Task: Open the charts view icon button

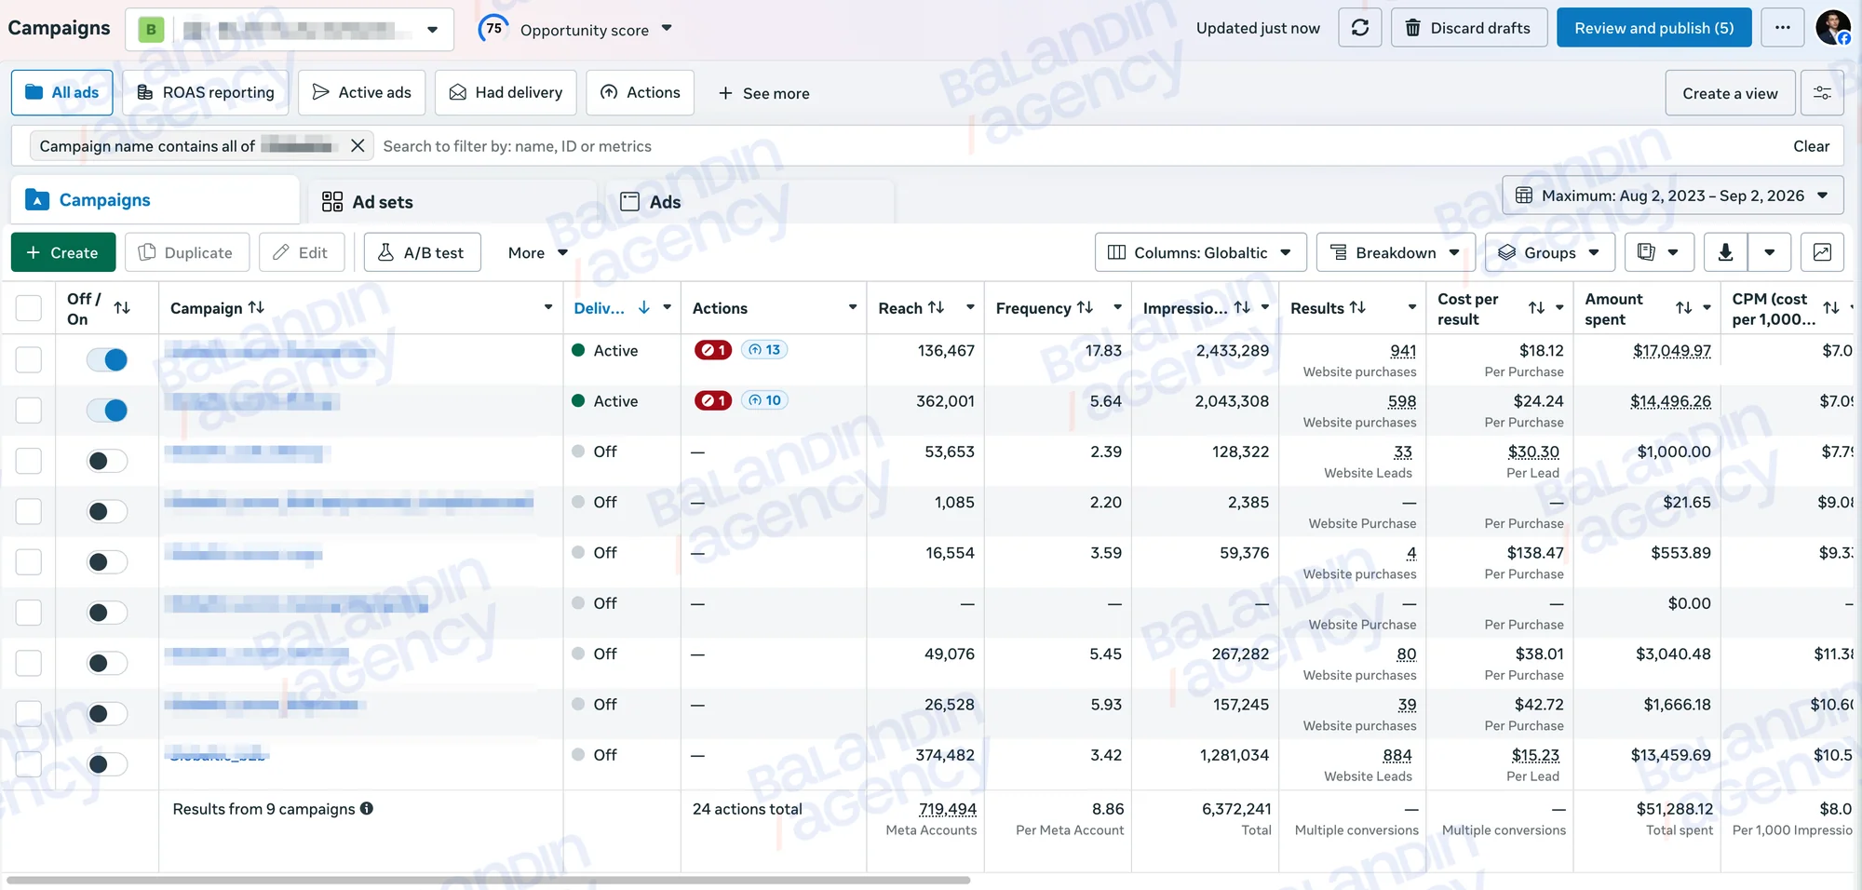Action: (x=1822, y=252)
